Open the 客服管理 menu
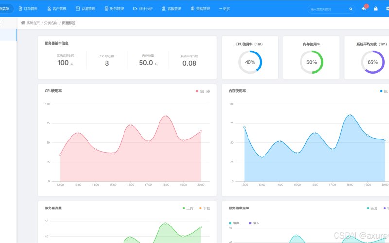 point(172,9)
